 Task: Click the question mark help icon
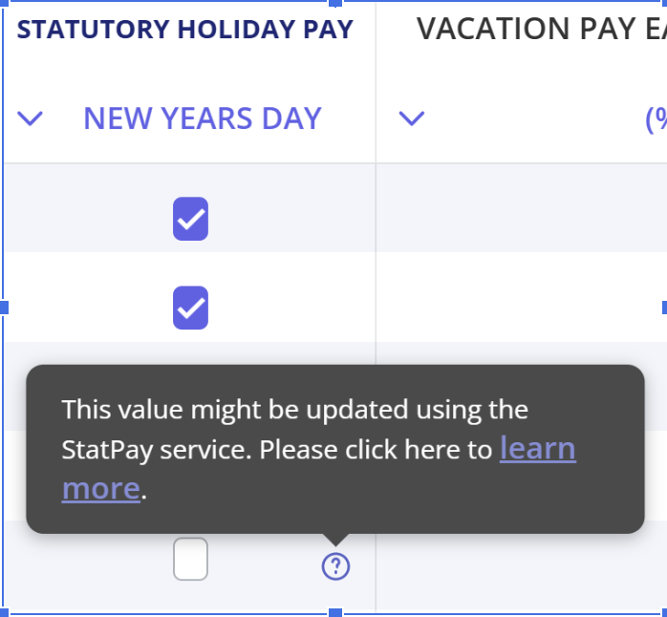click(335, 567)
